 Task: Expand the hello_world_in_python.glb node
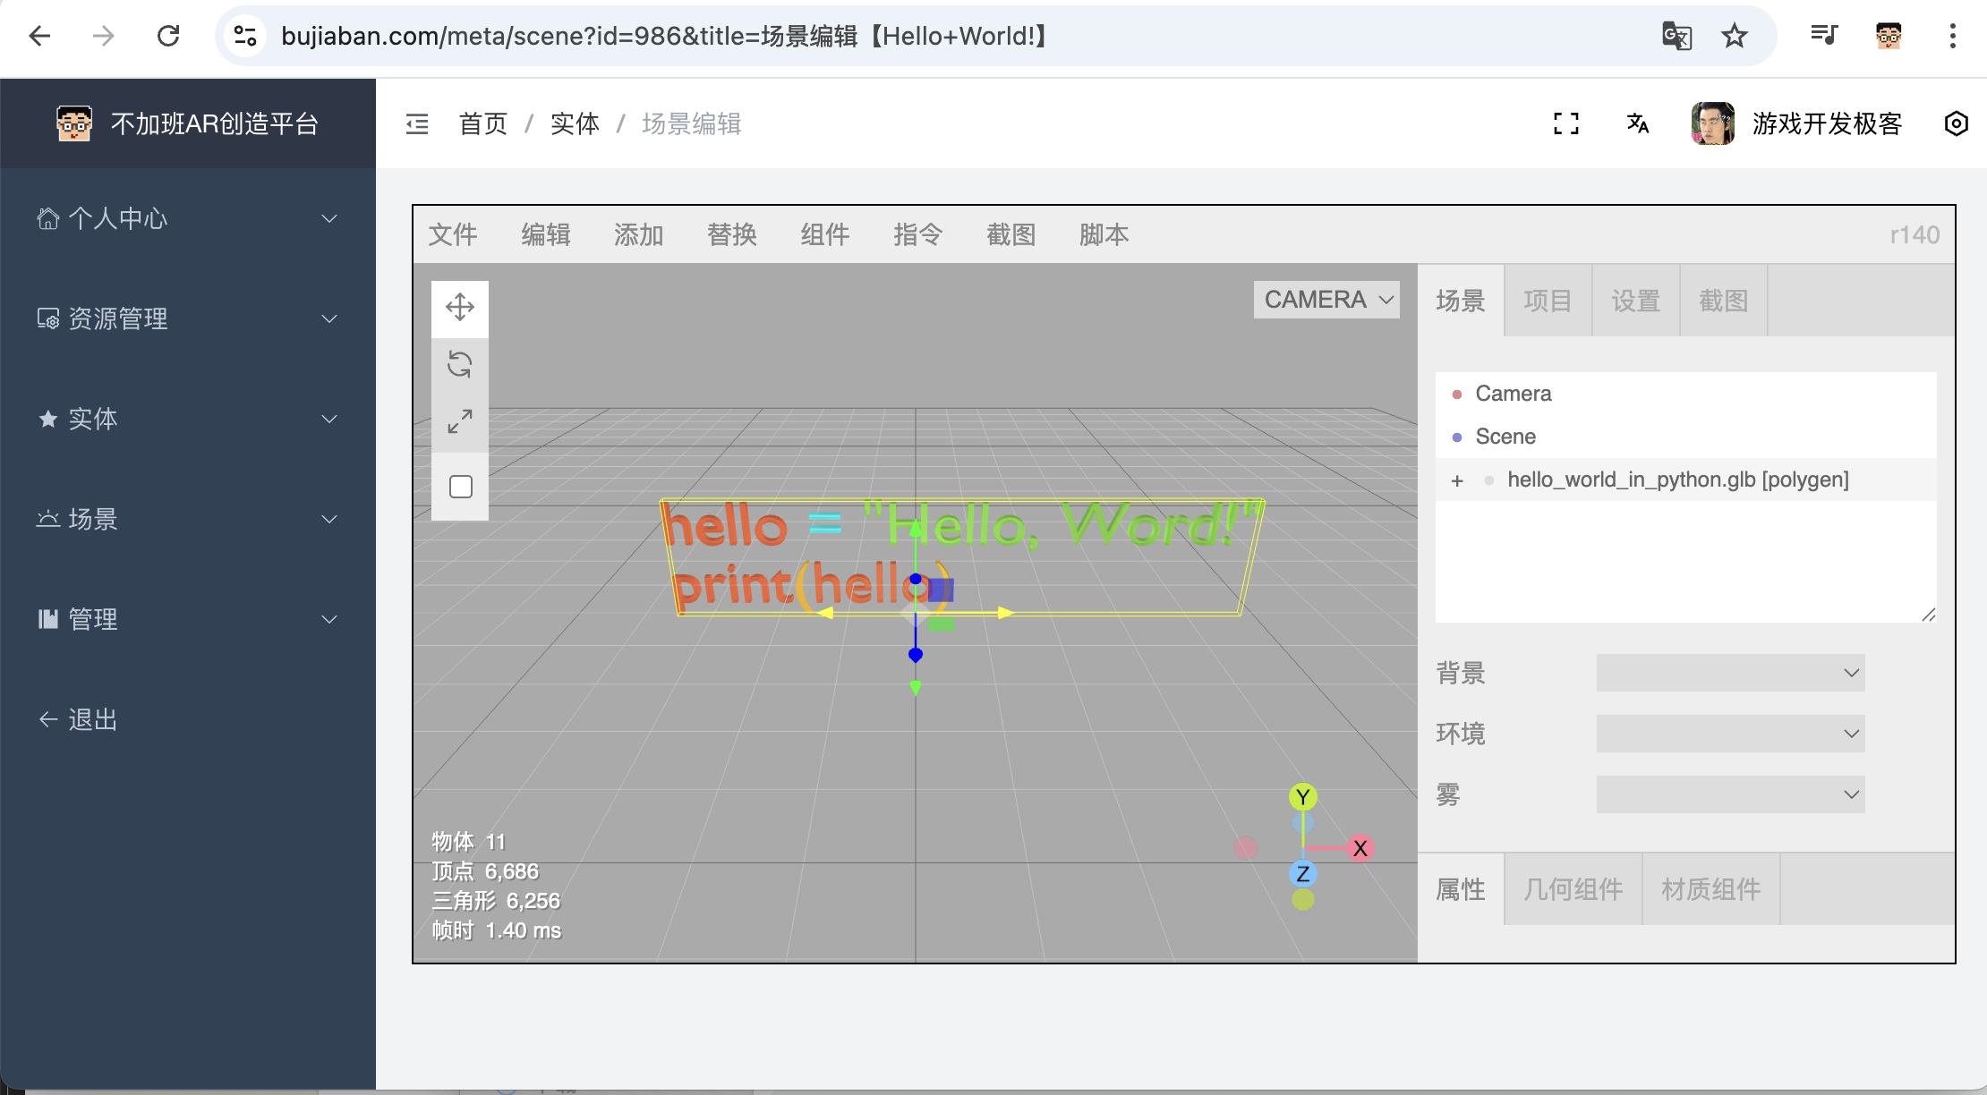pos(1457,480)
